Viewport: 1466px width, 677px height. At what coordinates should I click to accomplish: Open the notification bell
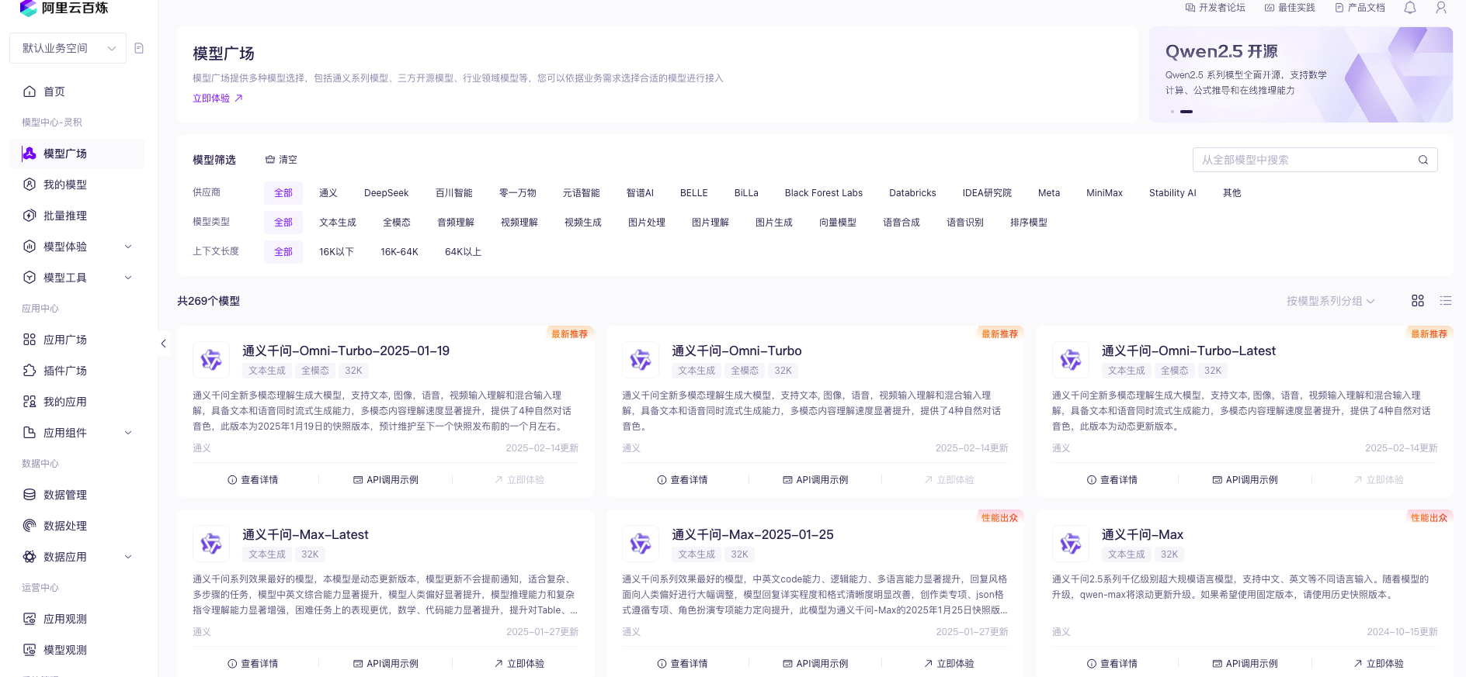1410,8
